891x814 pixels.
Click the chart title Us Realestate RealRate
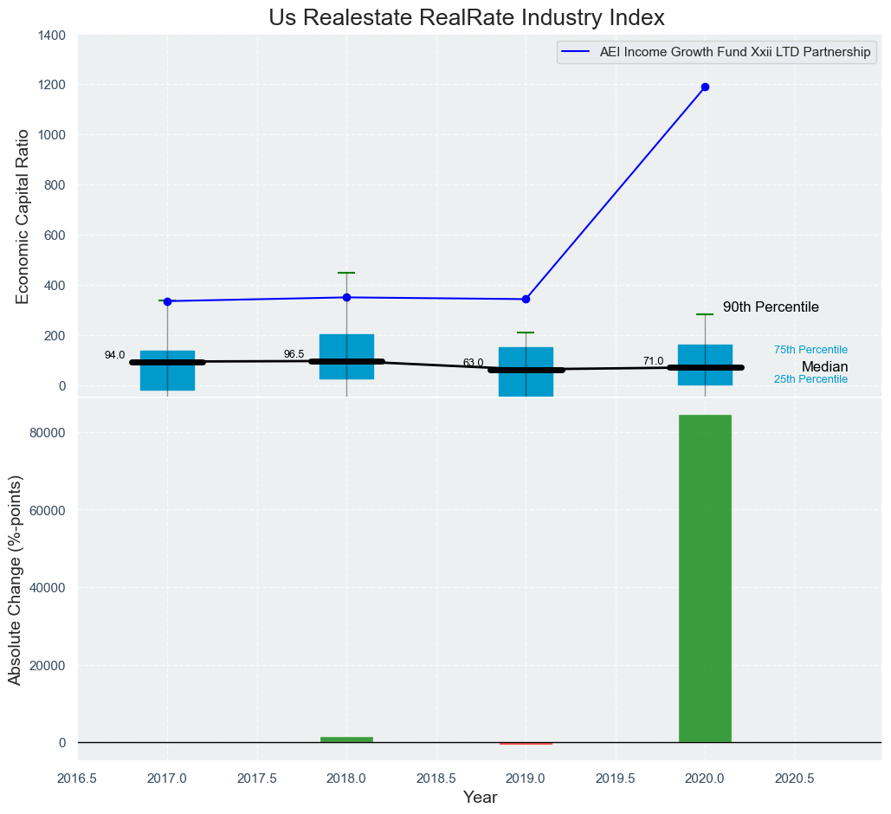click(x=467, y=18)
